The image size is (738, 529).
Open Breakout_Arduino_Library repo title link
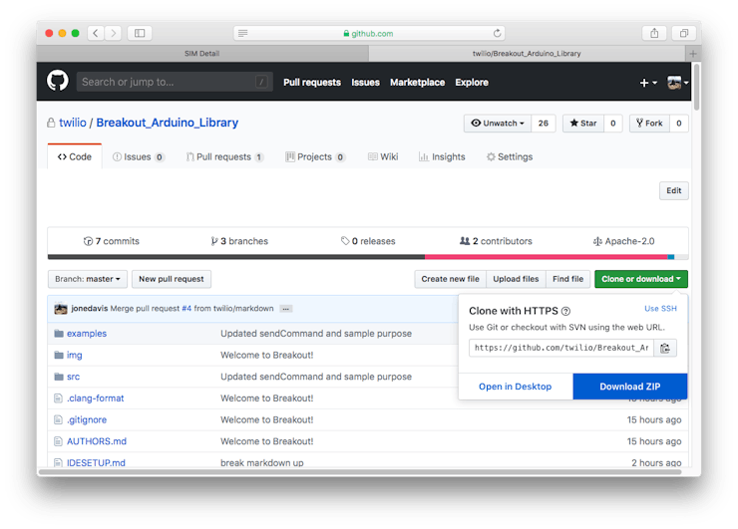(x=168, y=123)
